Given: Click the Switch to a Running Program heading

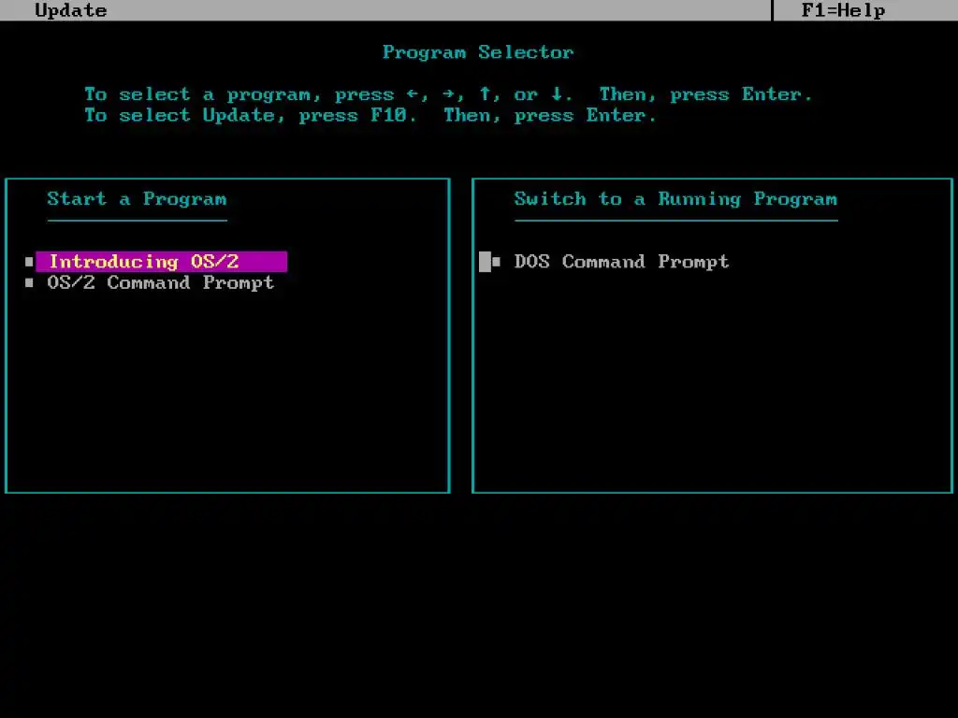Looking at the screenshot, I should point(675,199).
